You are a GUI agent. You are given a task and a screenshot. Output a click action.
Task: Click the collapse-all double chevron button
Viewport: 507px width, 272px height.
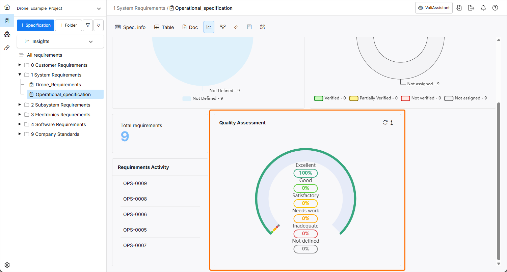click(99, 25)
